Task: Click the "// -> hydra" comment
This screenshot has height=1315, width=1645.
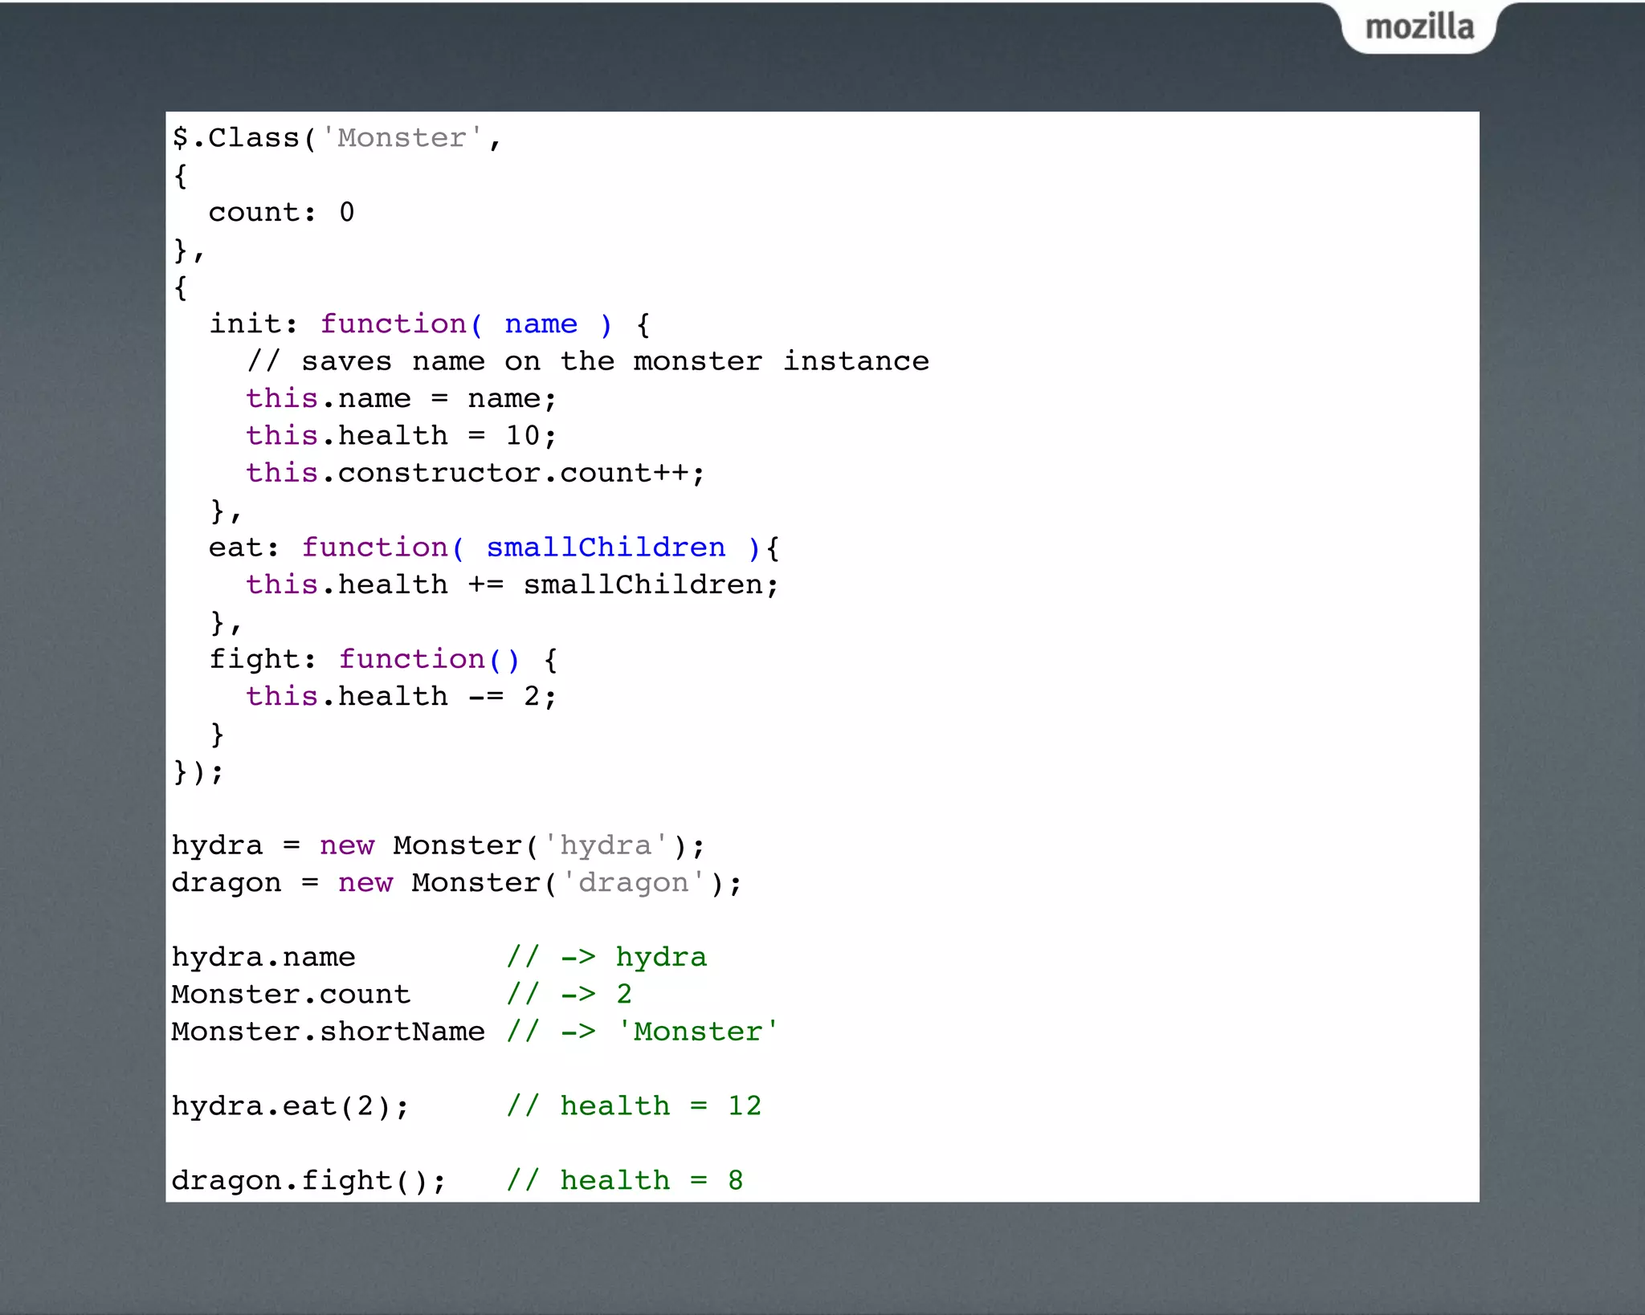Action: 606,957
